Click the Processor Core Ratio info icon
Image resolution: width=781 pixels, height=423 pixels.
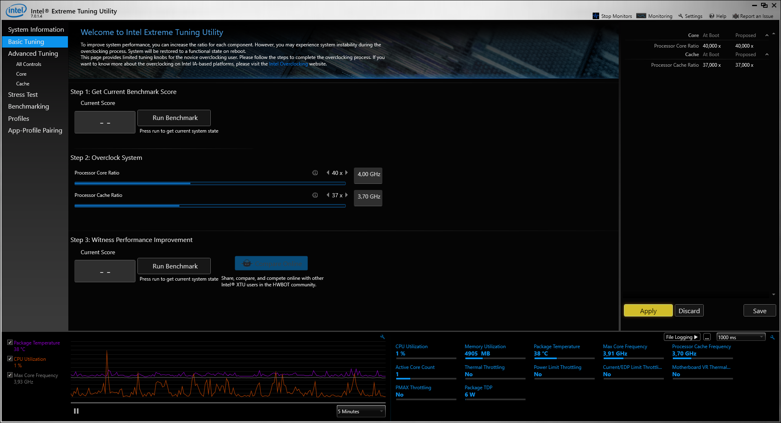click(315, 173)
